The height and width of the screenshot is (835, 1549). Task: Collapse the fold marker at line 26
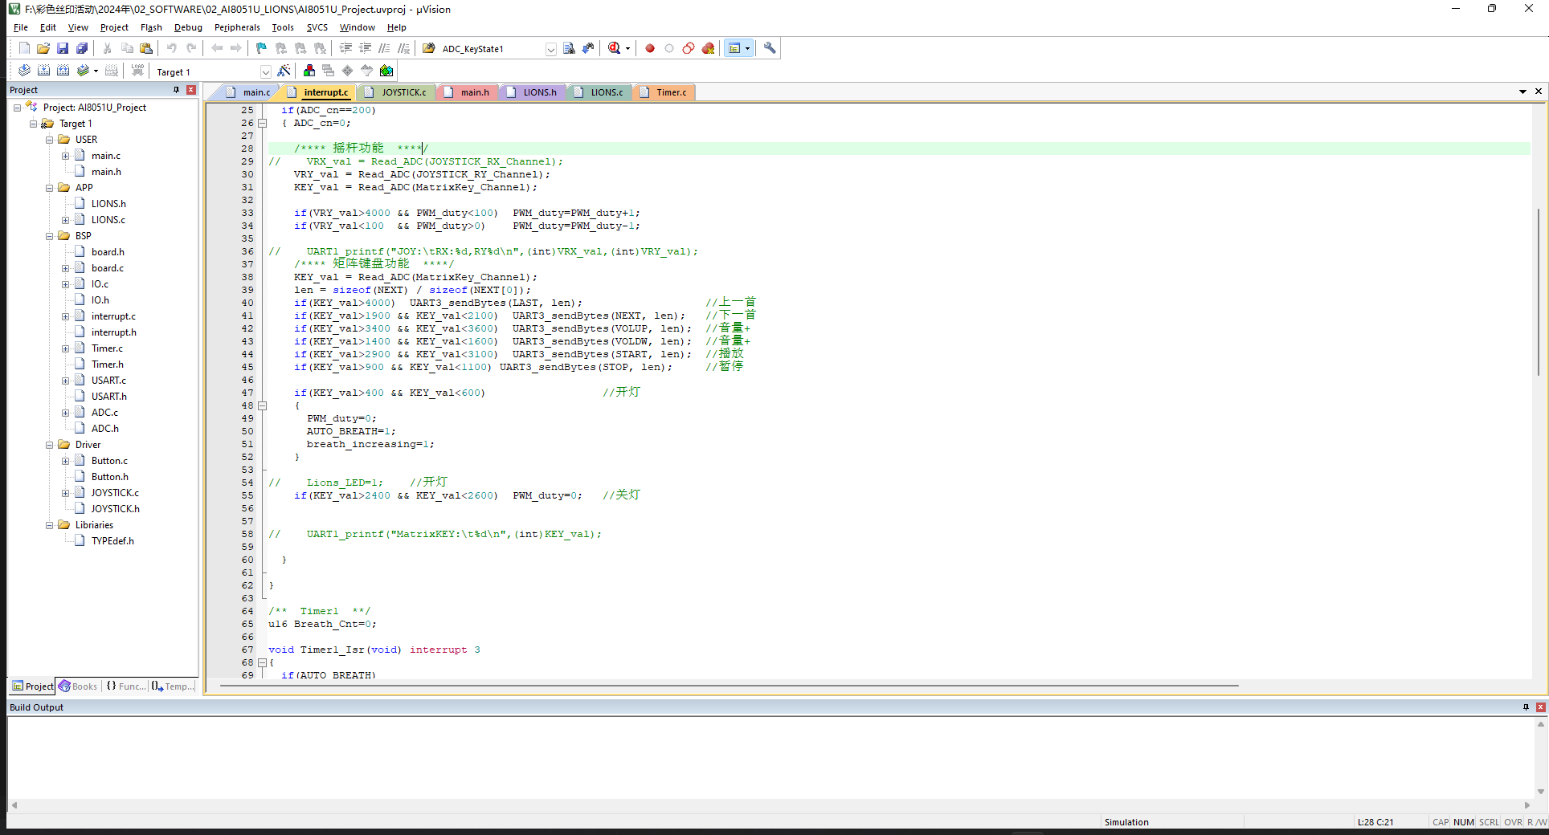pyautogui.click(x=262, y=123)
